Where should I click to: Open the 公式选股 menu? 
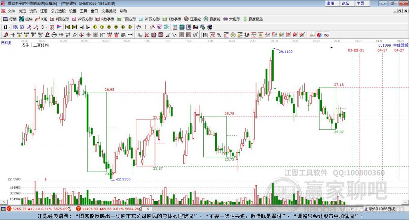point(58,11)
